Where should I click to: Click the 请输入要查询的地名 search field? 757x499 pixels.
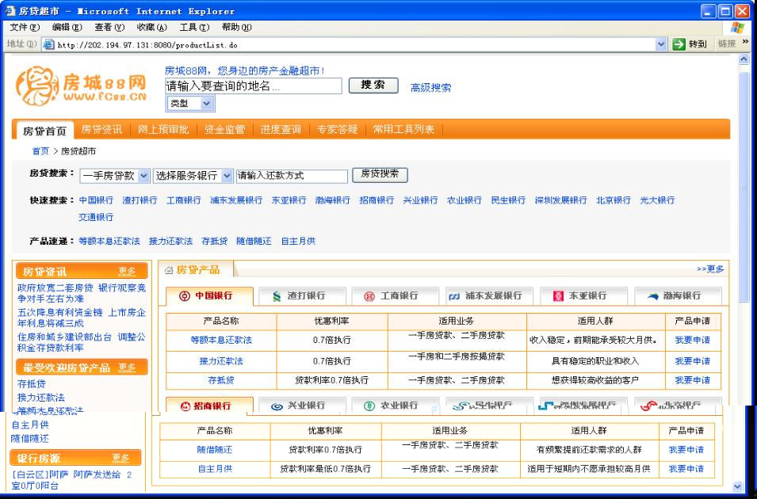click(254, 86)
